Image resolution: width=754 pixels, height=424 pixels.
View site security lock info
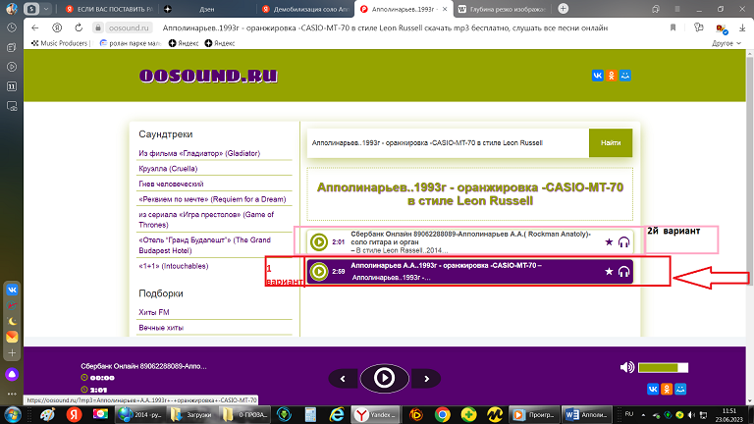click(97, 27)
